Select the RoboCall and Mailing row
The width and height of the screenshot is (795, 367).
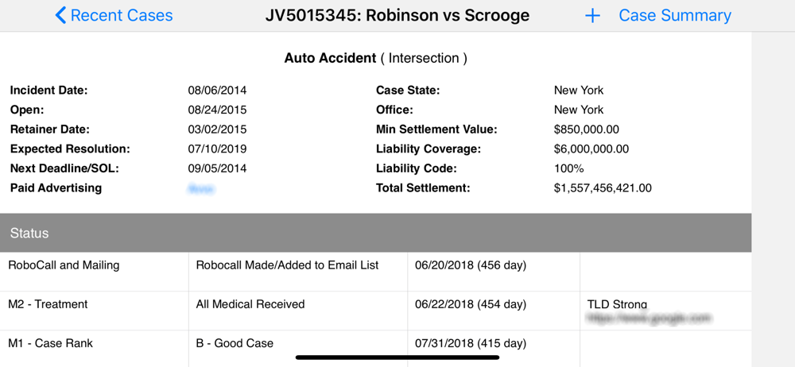[x=376, y=272]
